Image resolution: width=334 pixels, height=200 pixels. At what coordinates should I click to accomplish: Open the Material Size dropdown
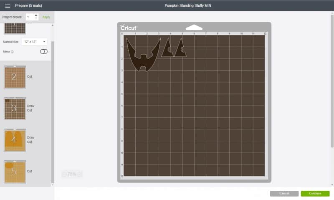pyautogui.click(x=35, y=42)
